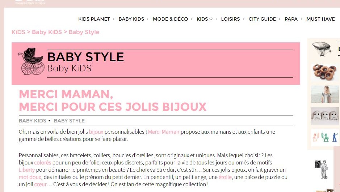Click the BABY STYLE tag under the title

click(69, 121)
